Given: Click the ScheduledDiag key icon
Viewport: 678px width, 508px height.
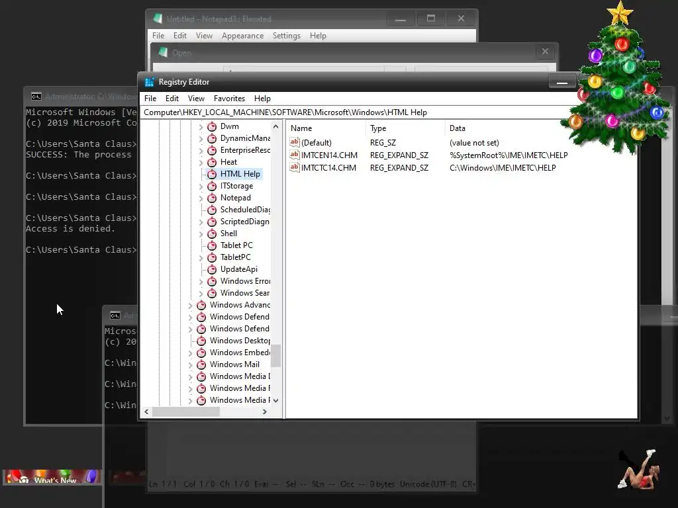Looking at the screenshot, I should click(212, 210).
